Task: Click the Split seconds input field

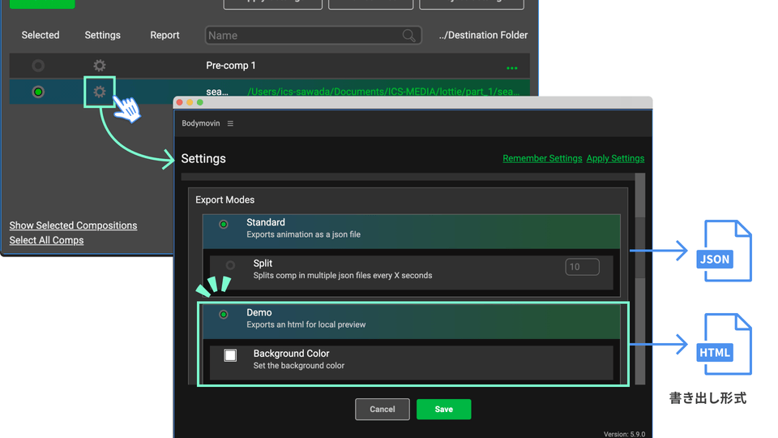Action: (x=582, y=267)
